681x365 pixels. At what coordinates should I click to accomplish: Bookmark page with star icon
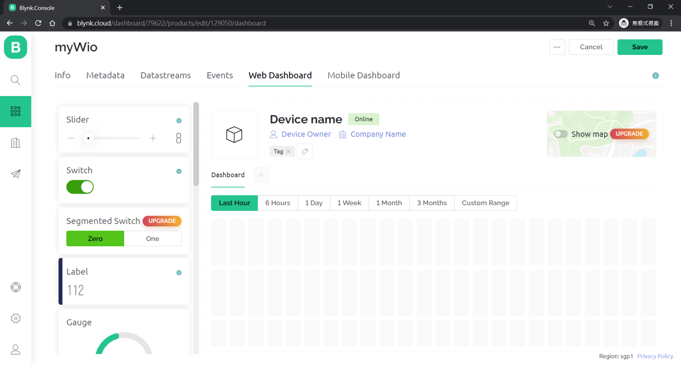click(606, 23)
